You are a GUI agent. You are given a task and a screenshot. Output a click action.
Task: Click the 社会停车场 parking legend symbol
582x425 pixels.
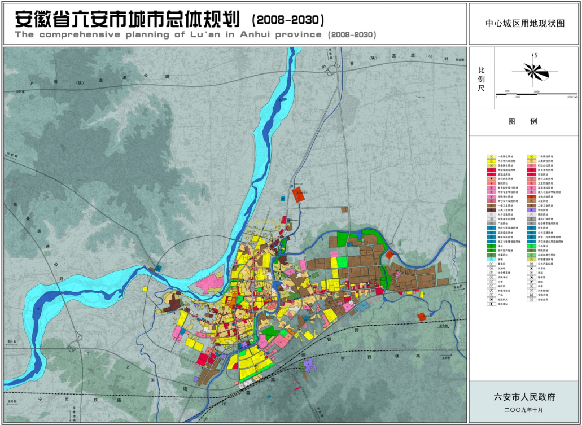pos(492,273)
